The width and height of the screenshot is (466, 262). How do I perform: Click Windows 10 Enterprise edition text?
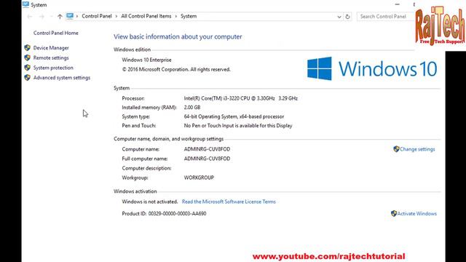pyautogui.click(x=146, y=60)
